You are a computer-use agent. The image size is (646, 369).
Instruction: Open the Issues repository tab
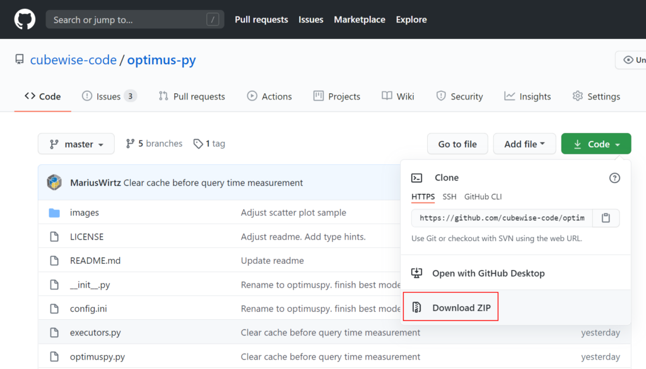[x=109, y=96]
